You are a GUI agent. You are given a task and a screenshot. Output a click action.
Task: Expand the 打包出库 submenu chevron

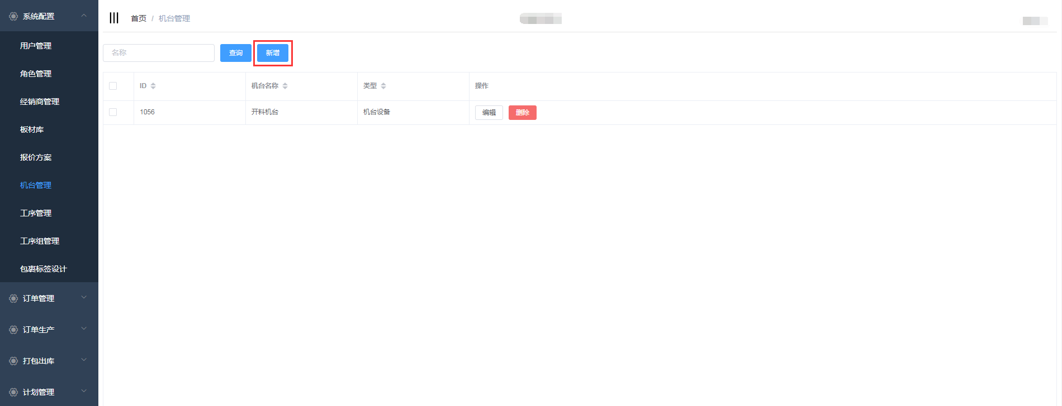point(84,360)
